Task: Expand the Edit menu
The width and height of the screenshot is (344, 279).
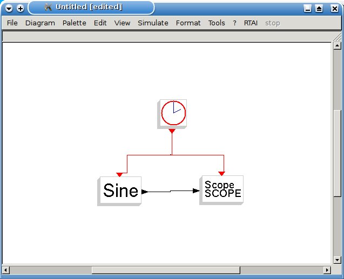Action: [100, 23]
